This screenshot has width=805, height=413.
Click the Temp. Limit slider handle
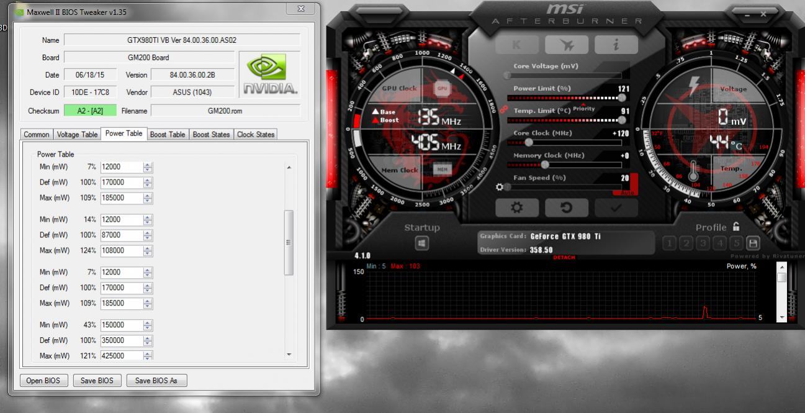pyautogui.click(x=622, y=120)
